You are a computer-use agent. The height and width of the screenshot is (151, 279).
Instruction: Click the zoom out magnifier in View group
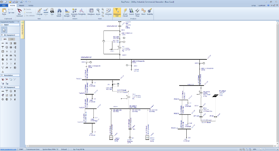pos(103,13)
